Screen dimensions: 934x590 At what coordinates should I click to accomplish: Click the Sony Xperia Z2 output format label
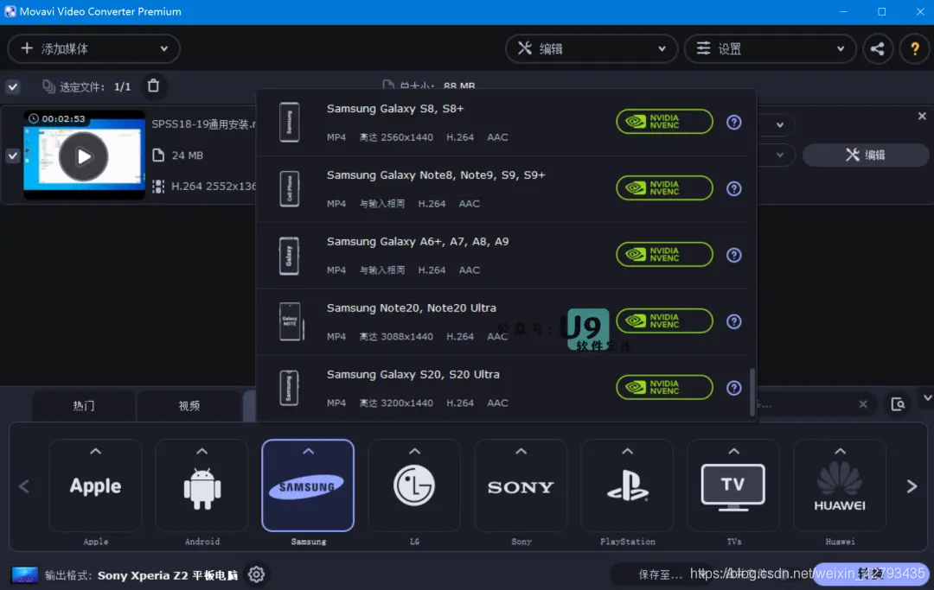(x=168, y=575)
